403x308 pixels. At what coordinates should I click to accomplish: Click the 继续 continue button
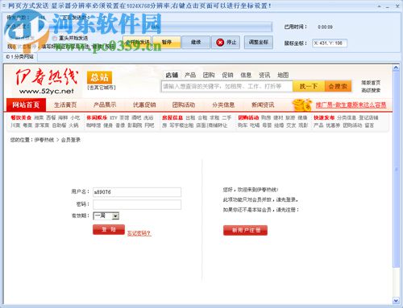[x=196, y=42]
